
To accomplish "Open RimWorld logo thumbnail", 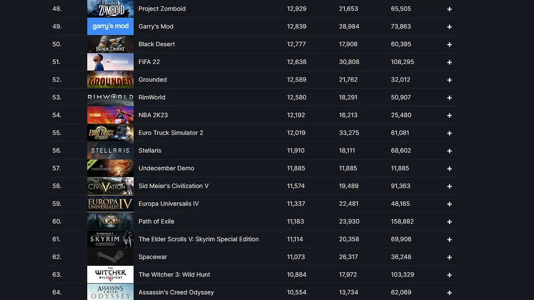I will tap(110, 97).
